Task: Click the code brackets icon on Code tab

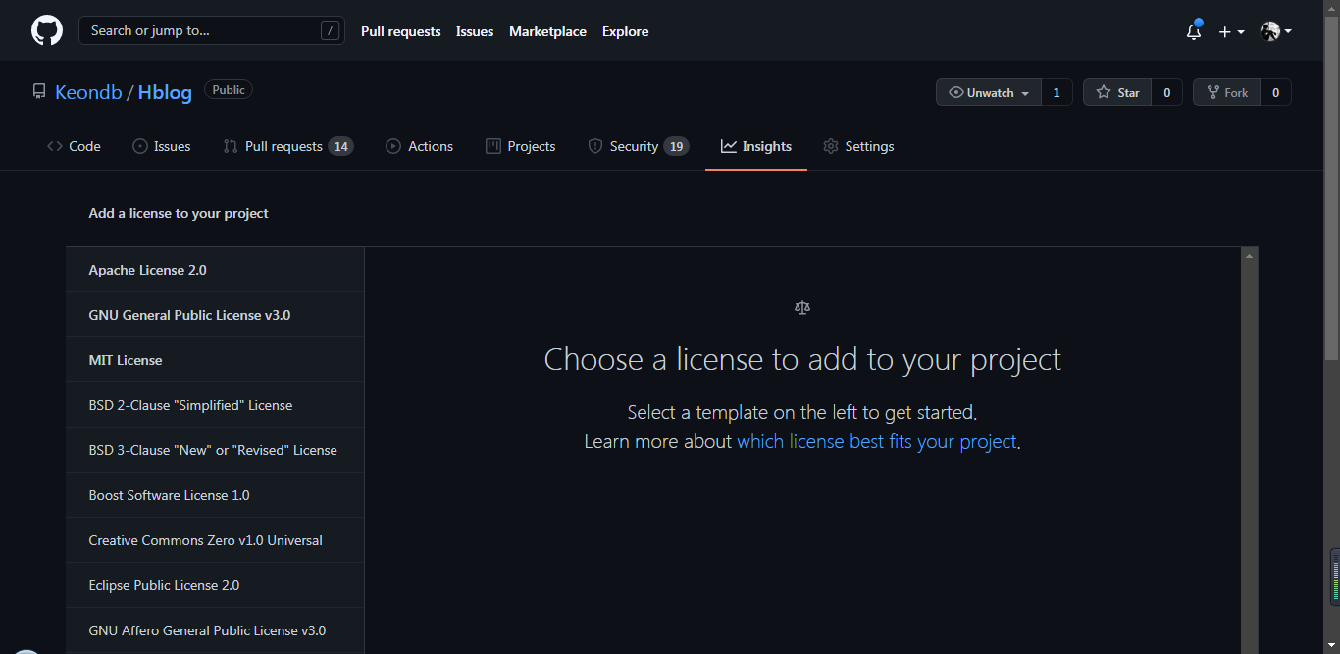Action: click(55, 146)
